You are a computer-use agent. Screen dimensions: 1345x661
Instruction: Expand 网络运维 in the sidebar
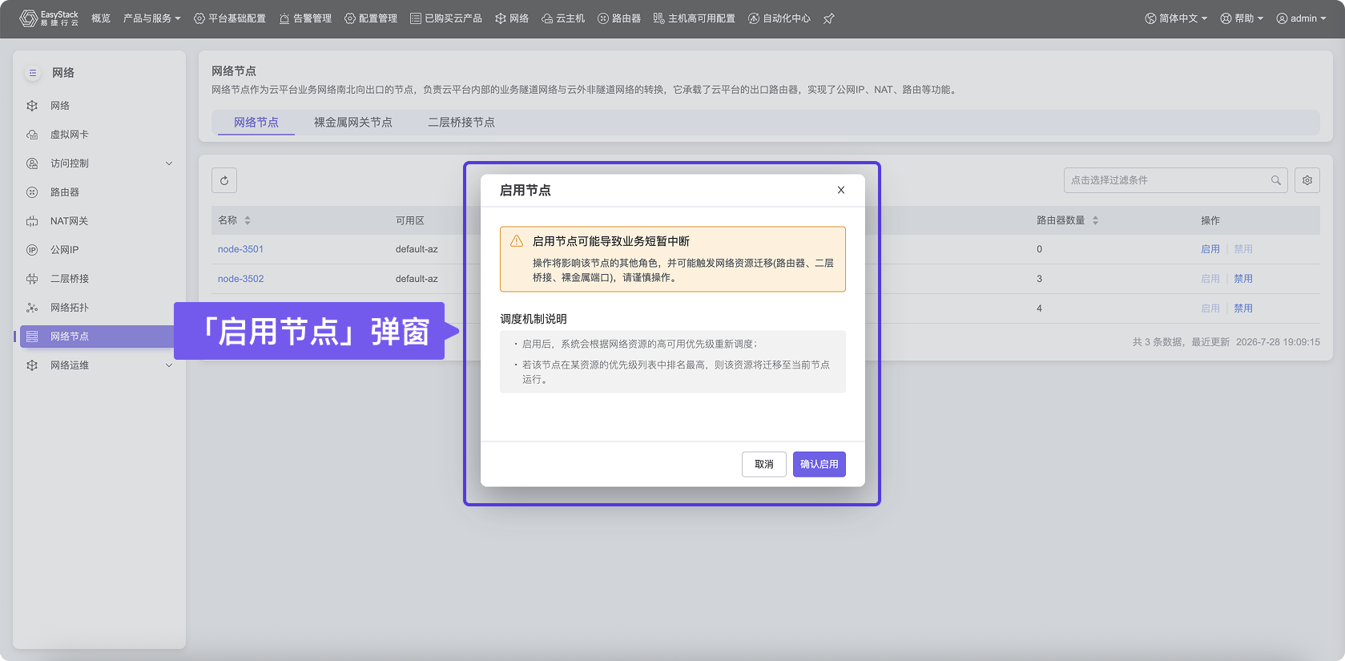click(x=99, y=365)
